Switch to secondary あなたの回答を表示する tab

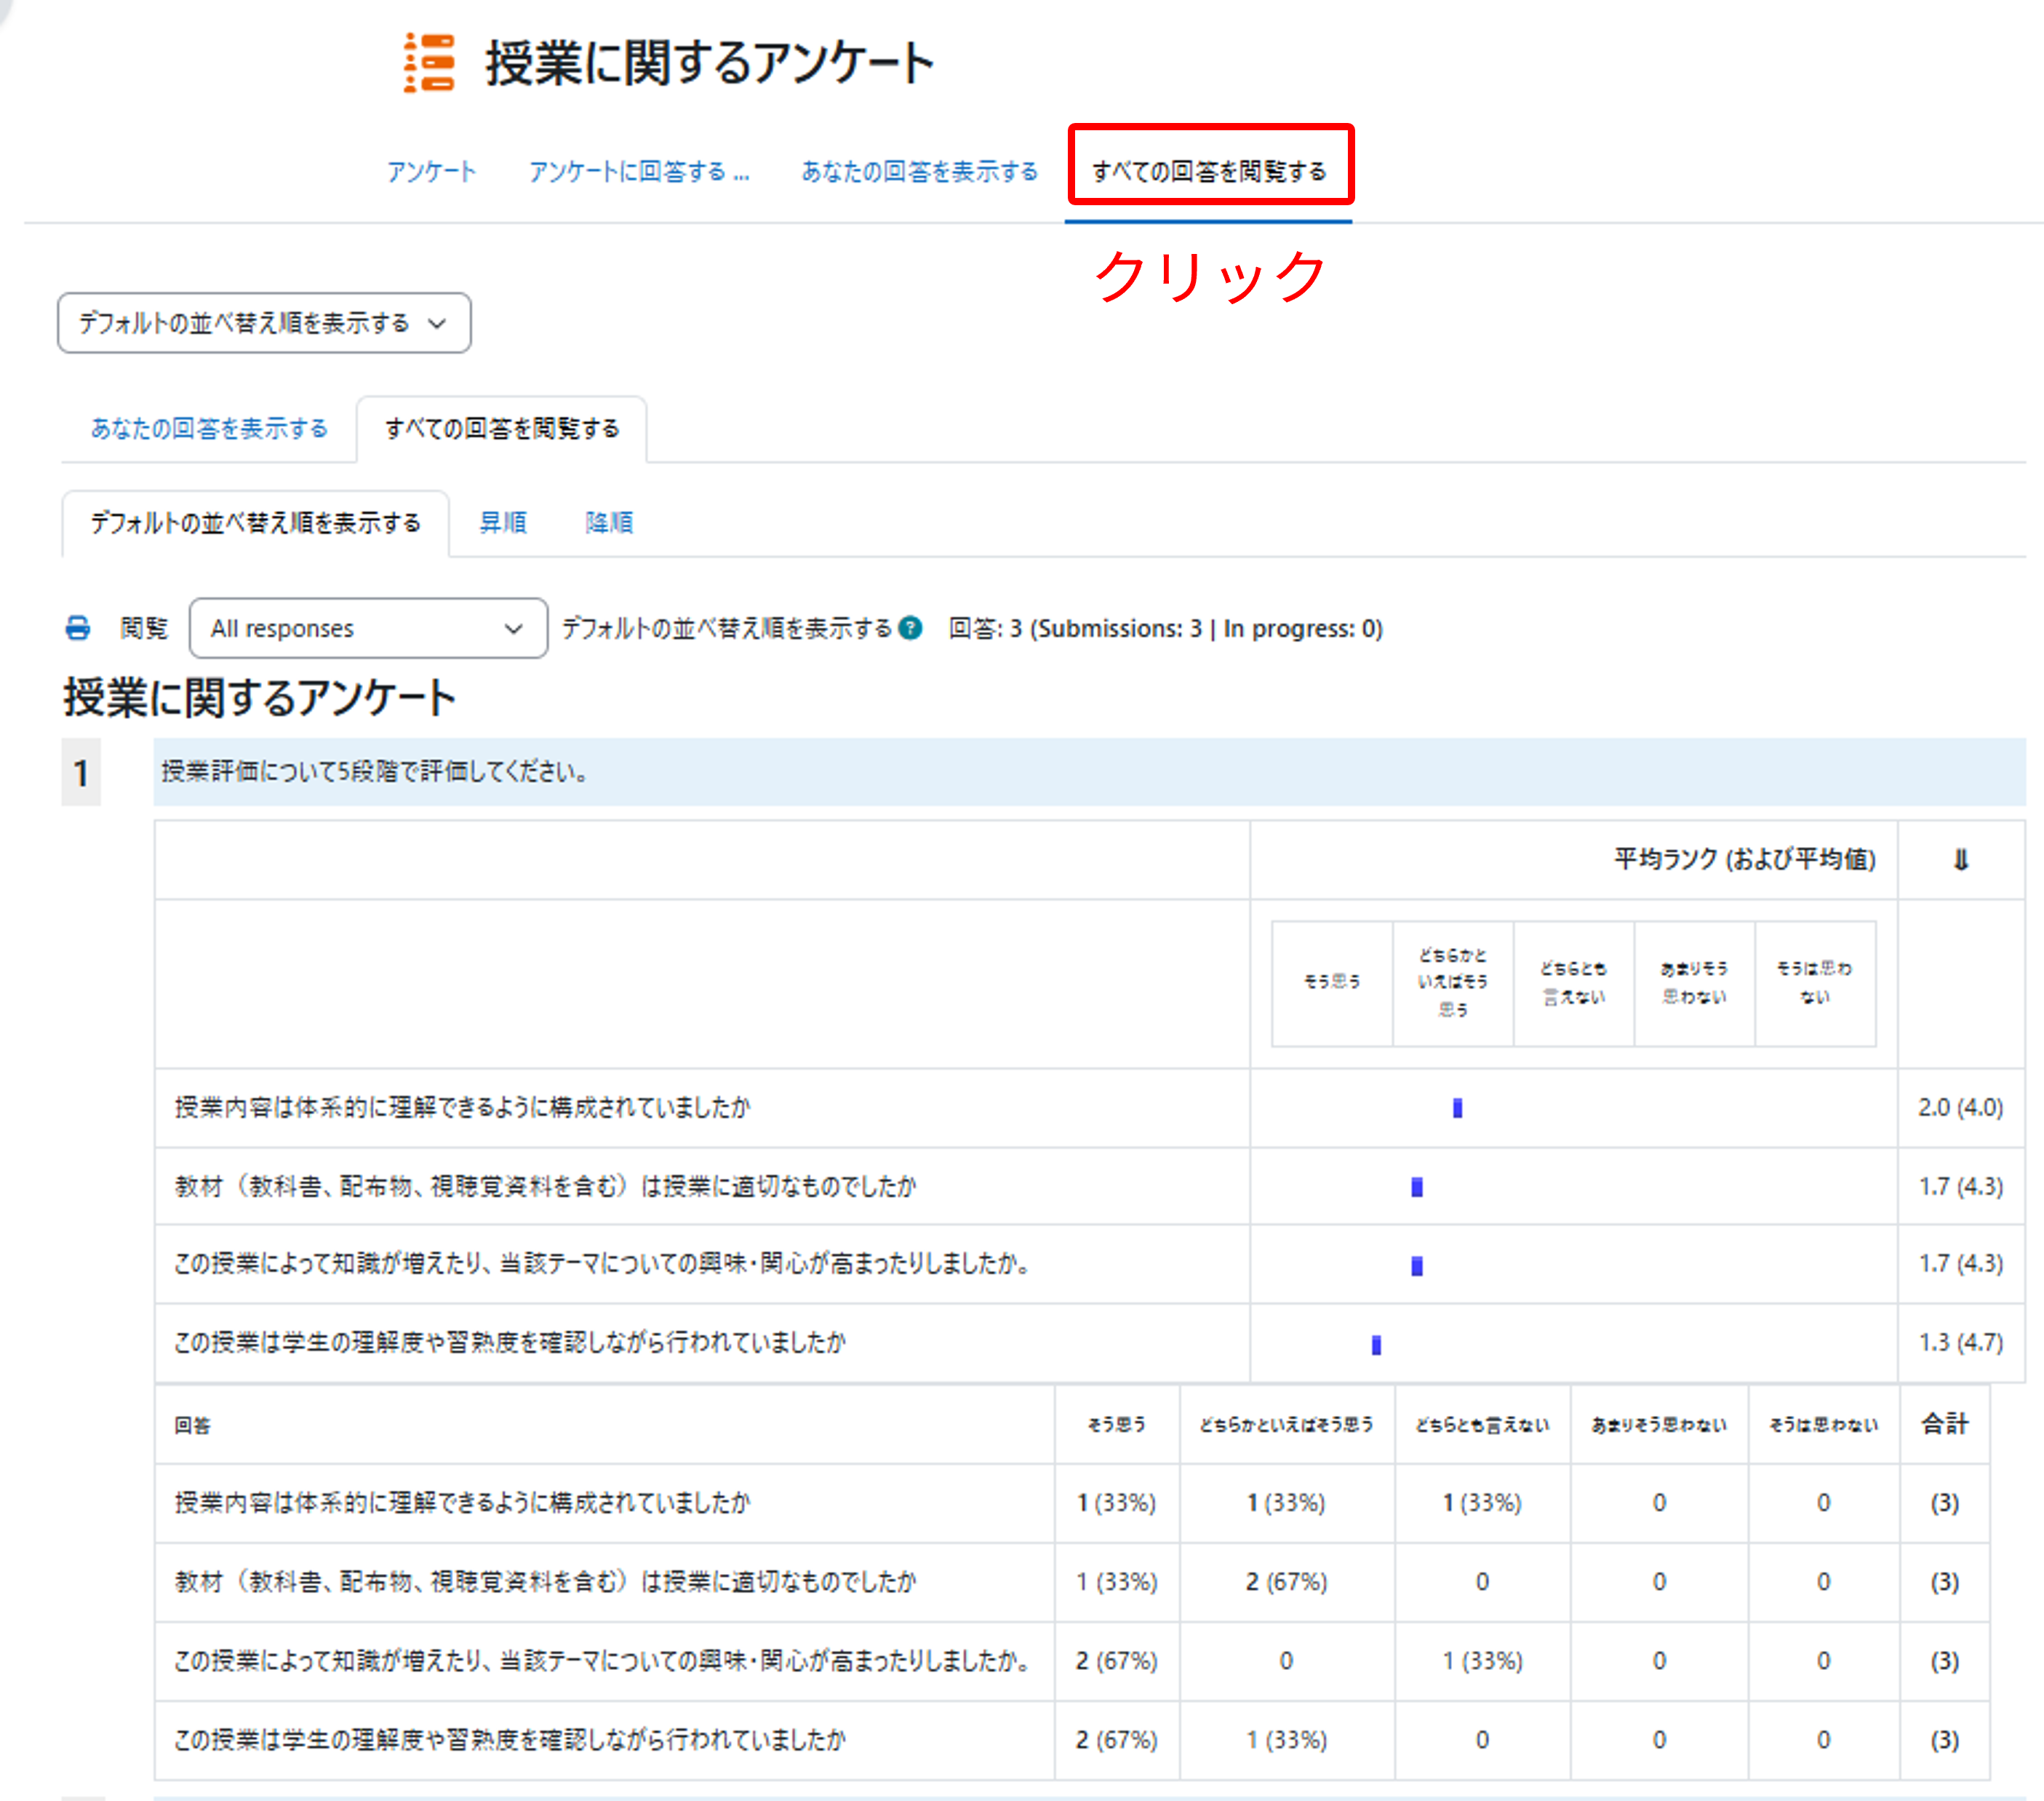[x=209, y=429]
